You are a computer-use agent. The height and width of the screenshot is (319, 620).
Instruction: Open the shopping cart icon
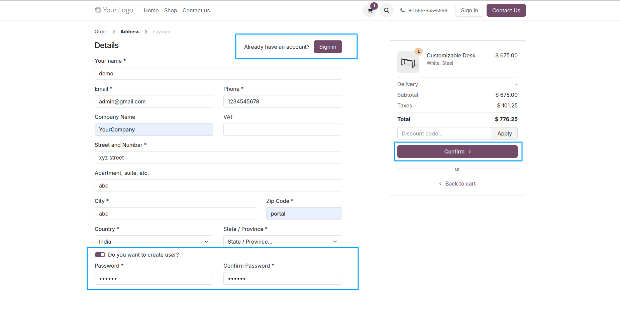click(x=370, y=10)
